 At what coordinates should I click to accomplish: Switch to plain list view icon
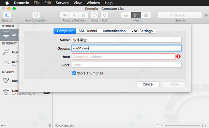click(x=126, y=15)
